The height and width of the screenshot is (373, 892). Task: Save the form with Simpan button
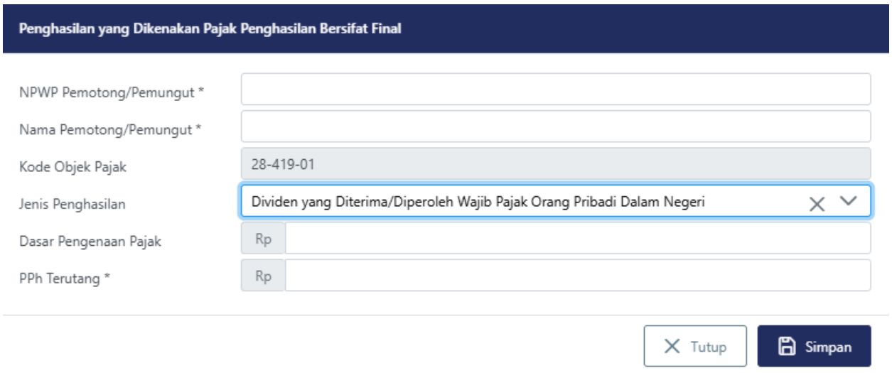click(x=814, y=347)
